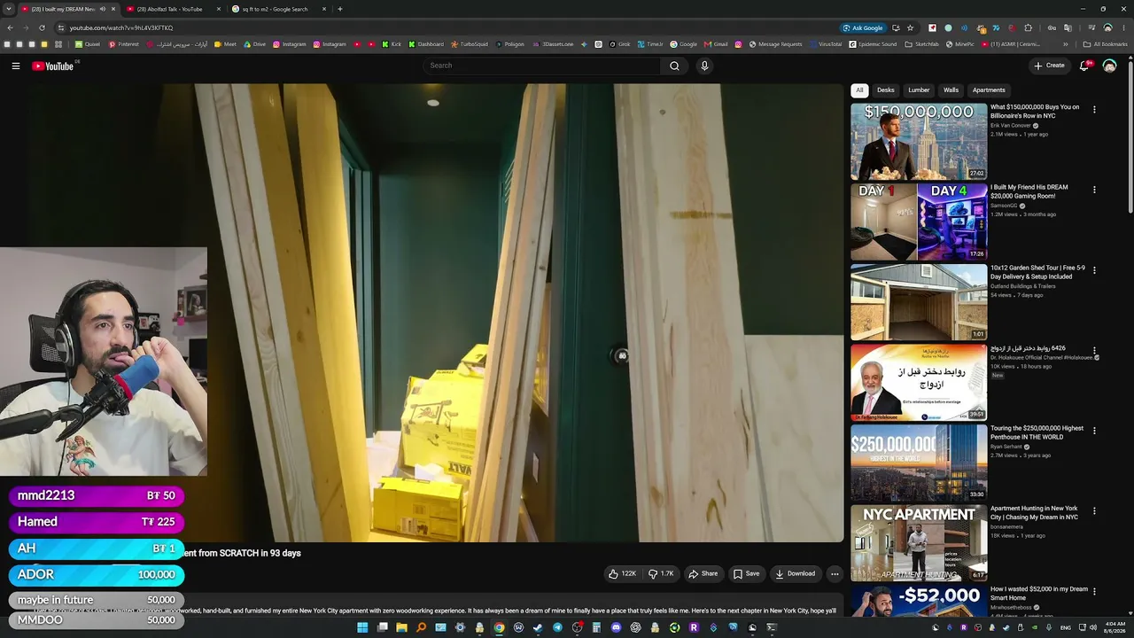Open File Explorer from the taskbar
Image resolution: width=1134 pixels, height=638 pixels.
click(x=401, y=627)
